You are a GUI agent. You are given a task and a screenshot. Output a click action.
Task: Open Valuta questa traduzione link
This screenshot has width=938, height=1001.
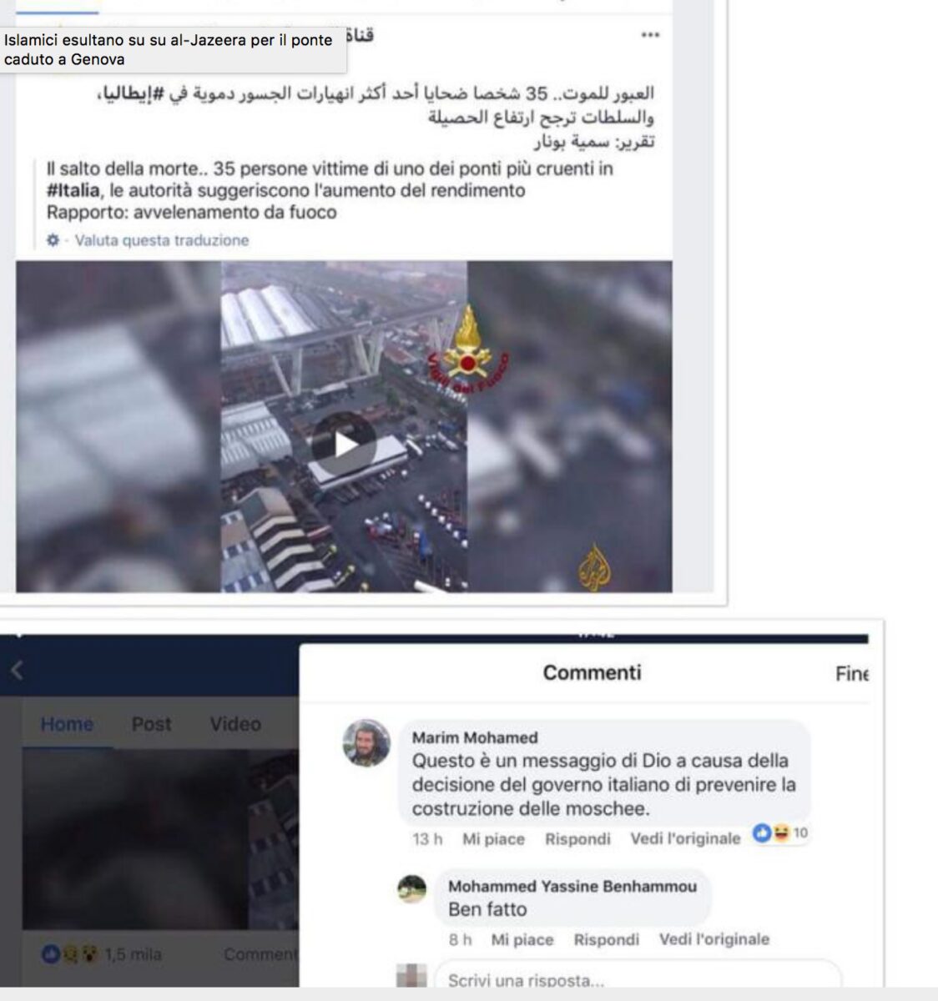162,240
